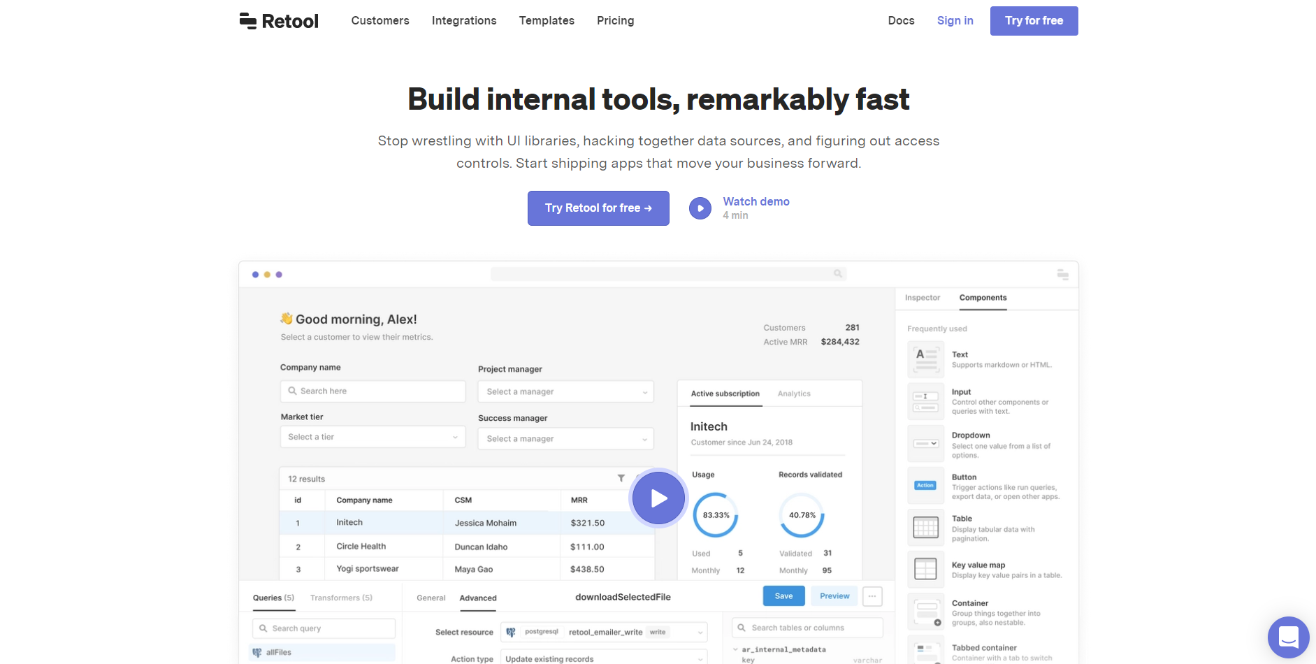The width and height of the screenshot is (1316, 664).
Task: Click the Search tables or columns field
Action: 807,628
